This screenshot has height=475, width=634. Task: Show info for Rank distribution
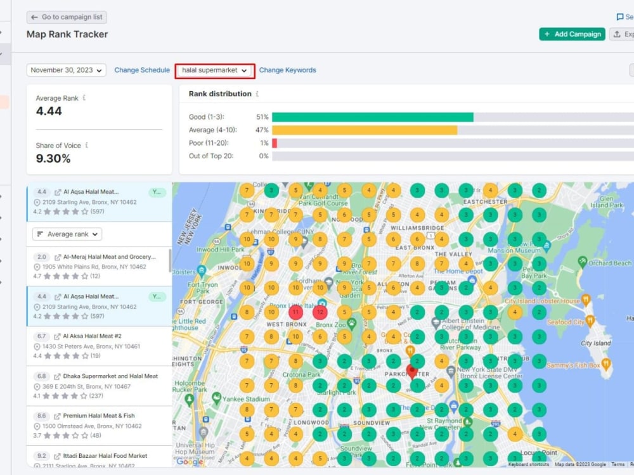pyautogui.click(x=257, y=94)
